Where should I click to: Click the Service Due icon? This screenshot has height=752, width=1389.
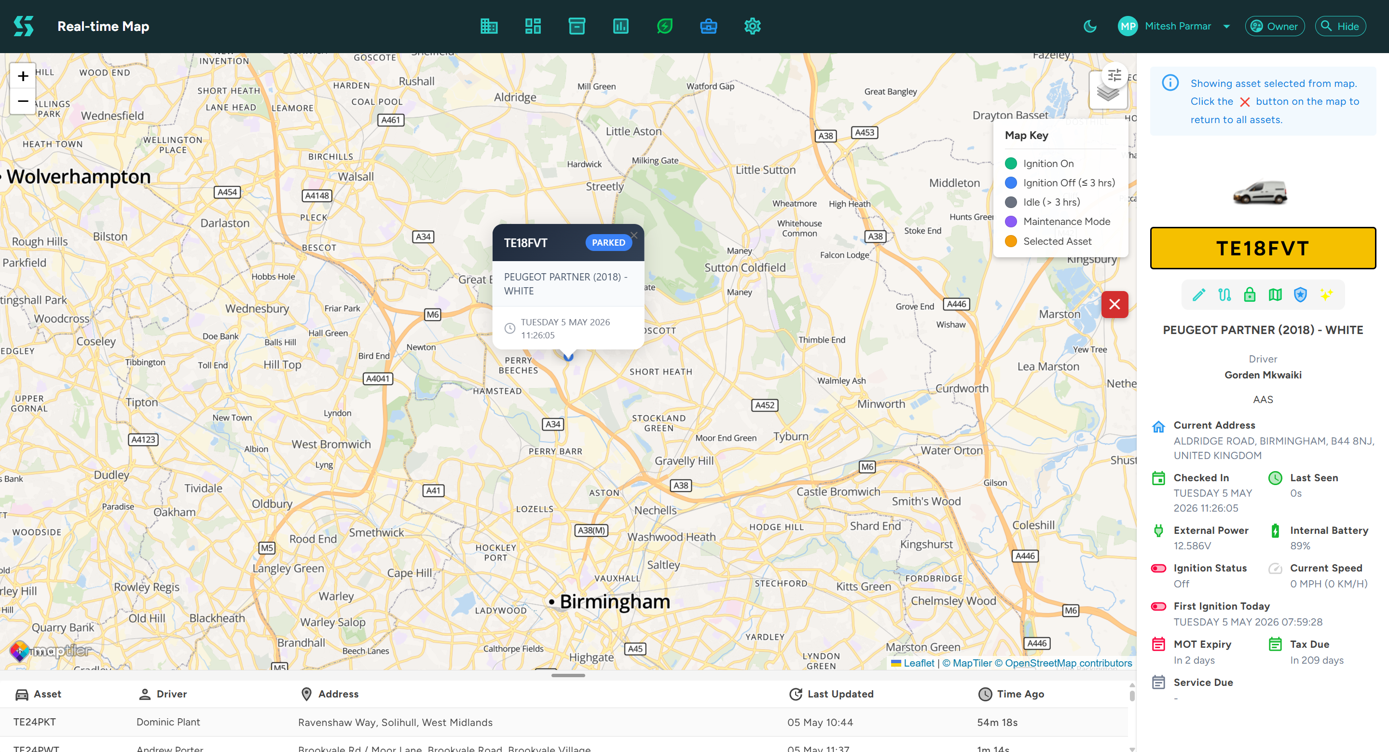pos(1158,683)
